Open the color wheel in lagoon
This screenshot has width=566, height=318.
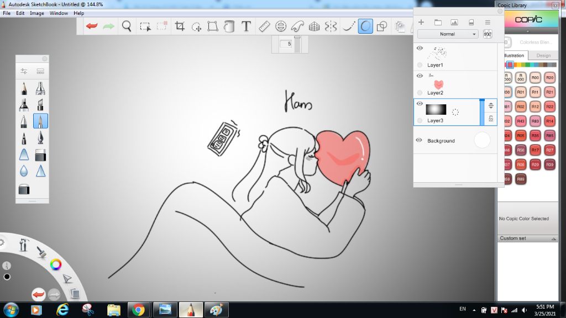click(x=56, y=264)
